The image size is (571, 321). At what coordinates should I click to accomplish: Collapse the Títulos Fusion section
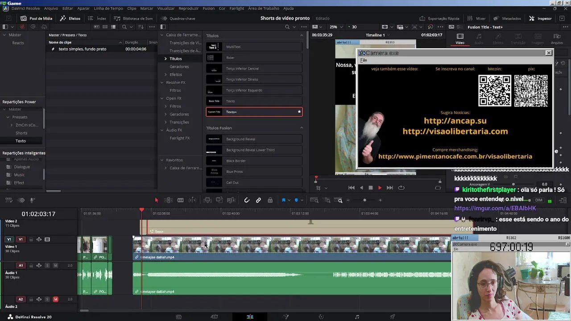[x=301, y=128]
